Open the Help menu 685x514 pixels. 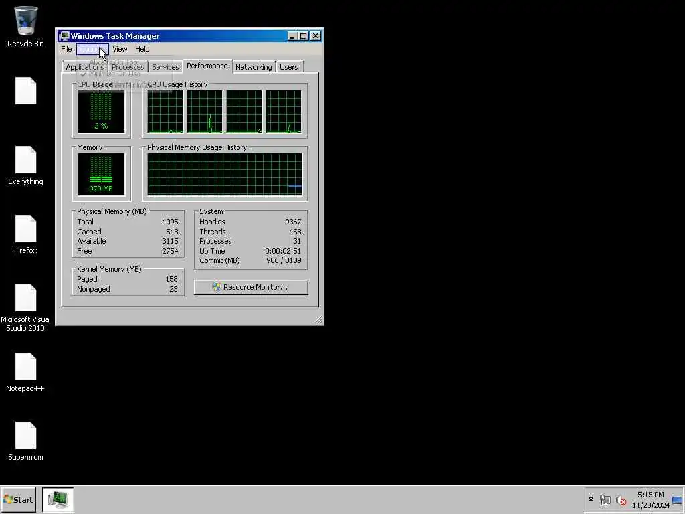(x=142, y=49)
